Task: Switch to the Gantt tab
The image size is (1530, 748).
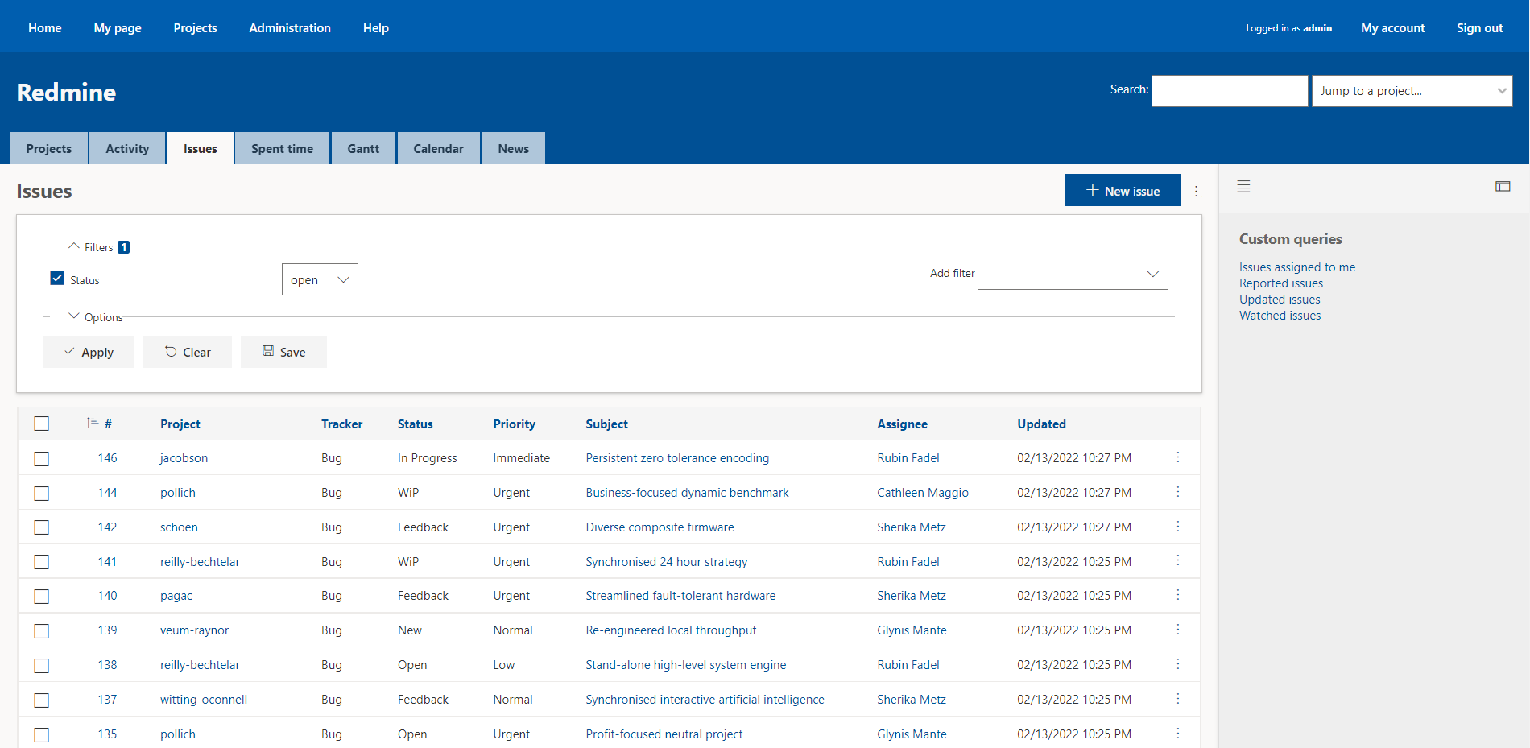Action: coord(363,148)
